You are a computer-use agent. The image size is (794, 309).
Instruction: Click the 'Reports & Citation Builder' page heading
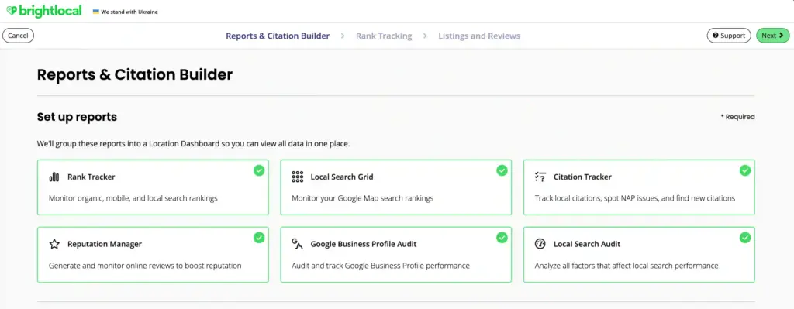135,75
